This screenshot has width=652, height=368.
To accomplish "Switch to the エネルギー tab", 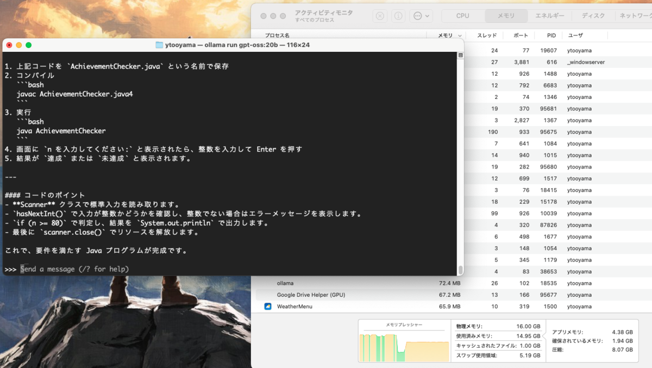I will (550, 16).
